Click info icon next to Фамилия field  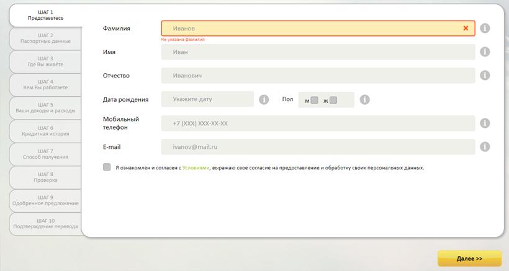[485, 29]
